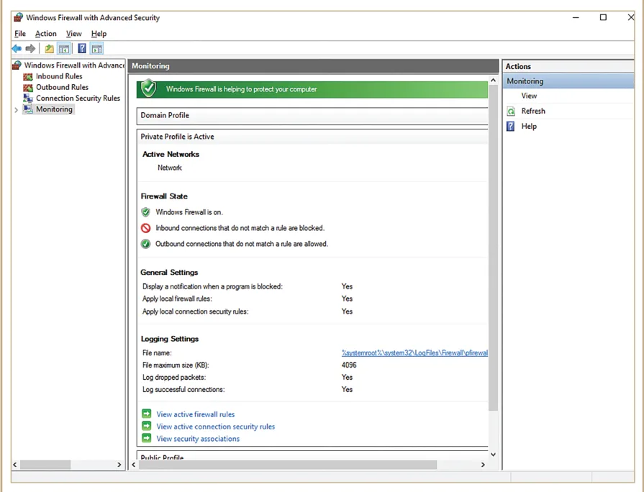Toggle the console tree pane toolbar icon

click(63, 49)
